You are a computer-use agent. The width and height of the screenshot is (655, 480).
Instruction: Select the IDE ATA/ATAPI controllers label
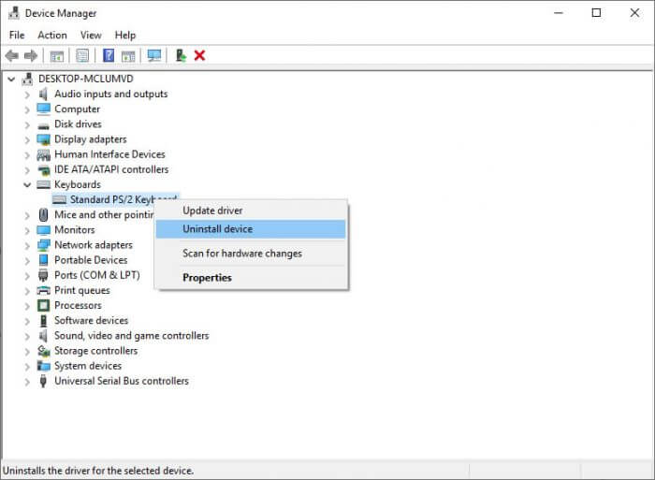point(111,169)
